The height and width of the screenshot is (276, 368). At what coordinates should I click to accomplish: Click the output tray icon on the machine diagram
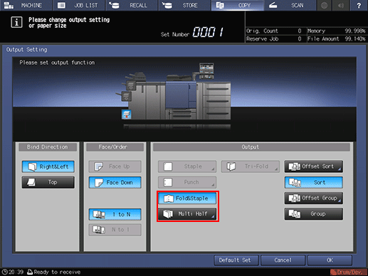tap(127, 115)
